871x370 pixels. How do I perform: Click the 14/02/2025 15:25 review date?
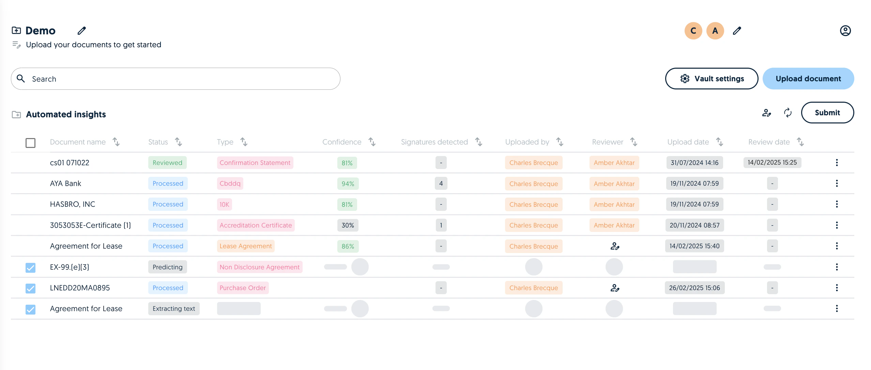(772, 163)
